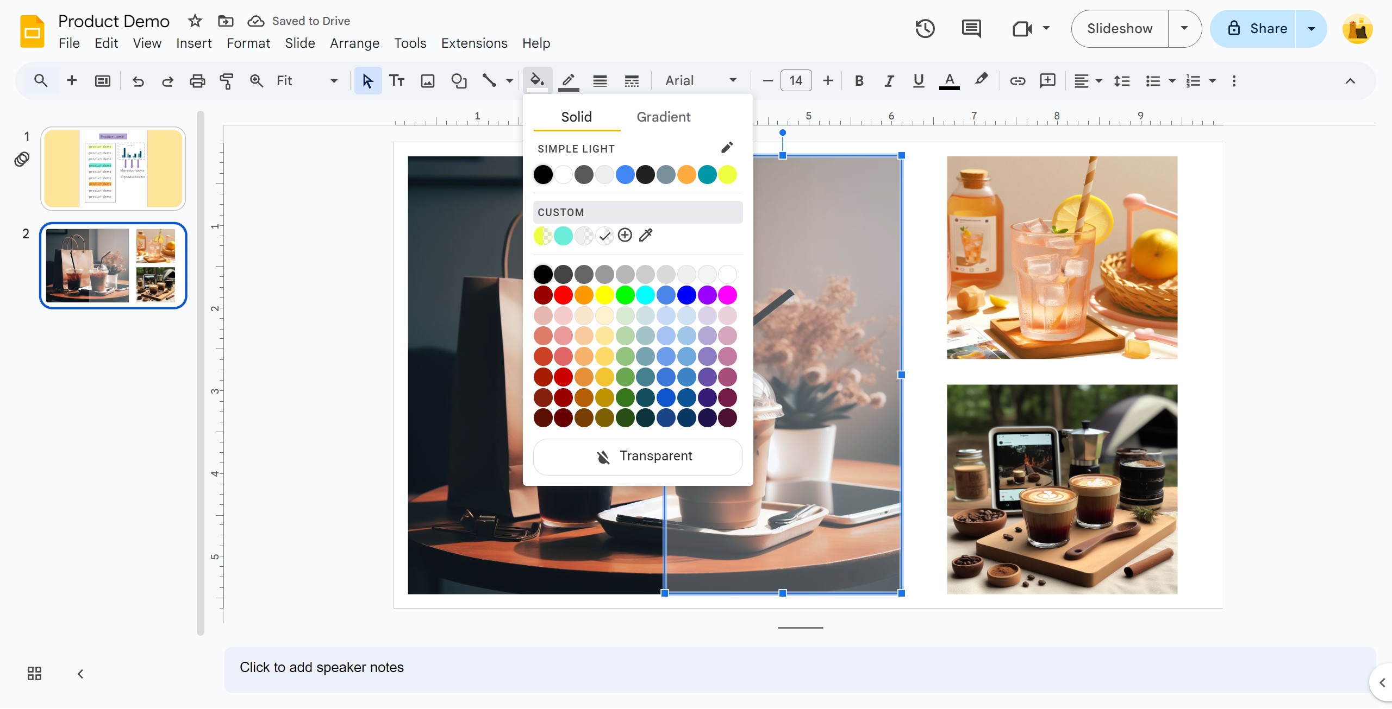Open the video call dropdown arrow
This screenshot has width=1392, height=709.
click(x=1046, y=28)
